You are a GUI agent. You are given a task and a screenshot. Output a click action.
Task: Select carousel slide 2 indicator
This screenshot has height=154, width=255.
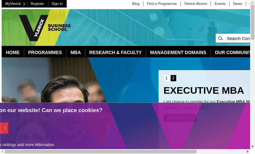coord(173,78)
